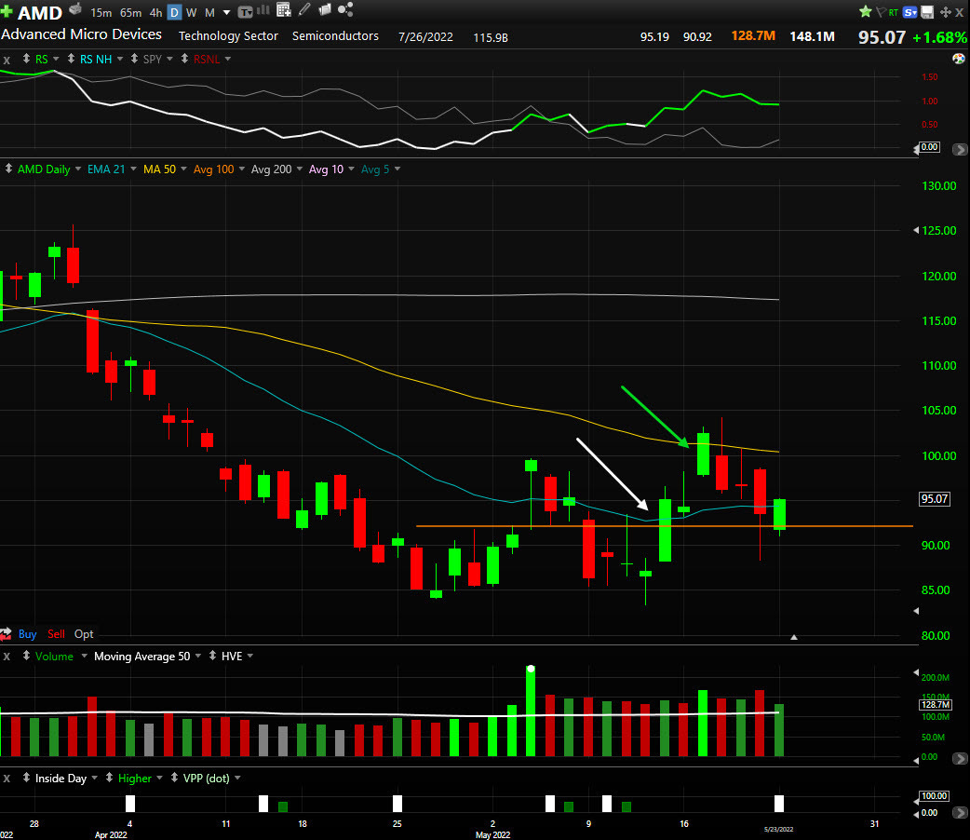Expand the RSNL dropdown
Viewport: 970px width, 840px height.
pos(228,59)
